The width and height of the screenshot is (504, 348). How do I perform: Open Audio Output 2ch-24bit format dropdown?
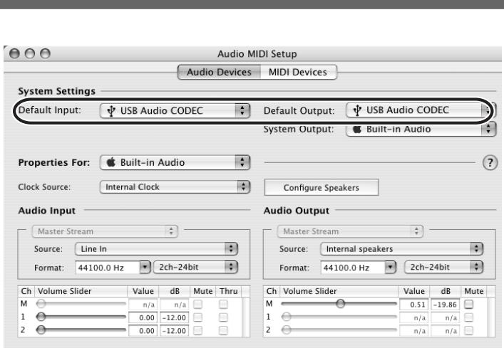click(443, 267)
